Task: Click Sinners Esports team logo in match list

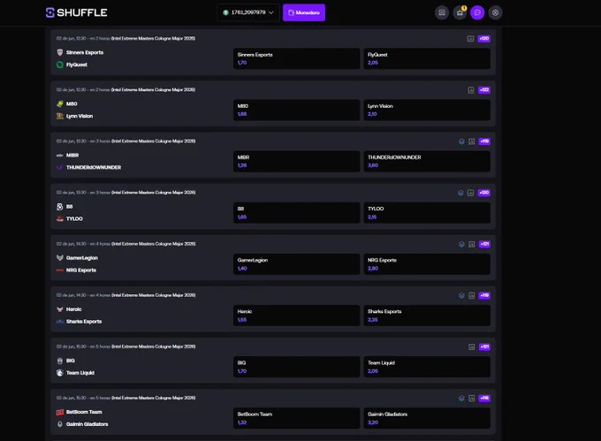Action: [x=60, y=52]
